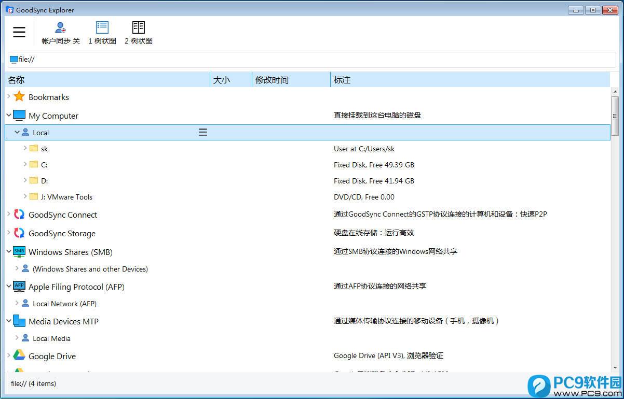Toggle account sync (帐户同步 关)
The height and width of the screenshot is (399, 624).
tap(61, 33)
